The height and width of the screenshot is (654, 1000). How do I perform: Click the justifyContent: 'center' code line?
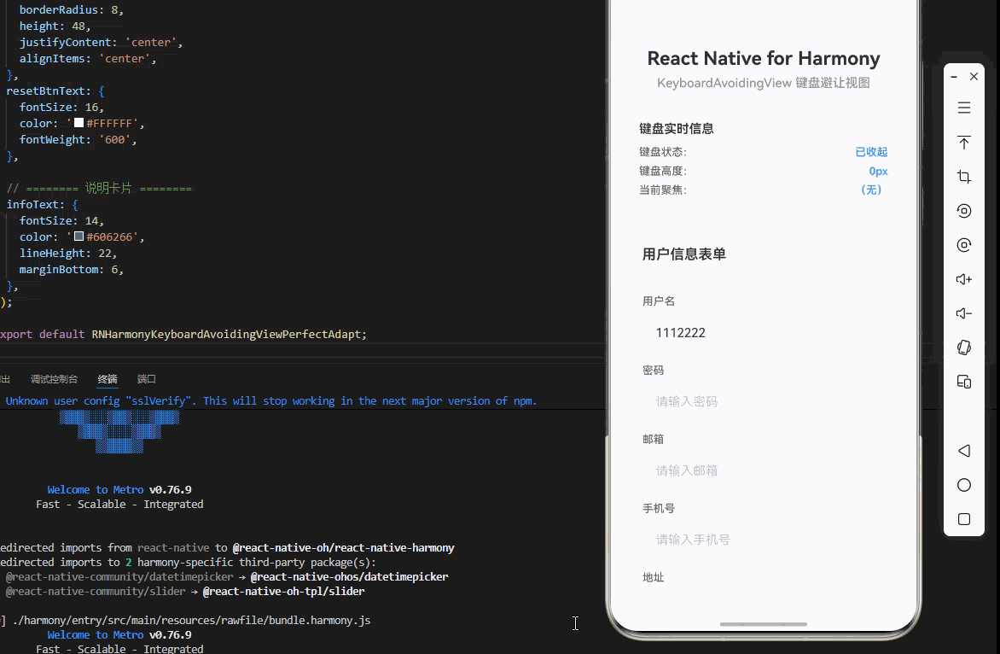point(101,42)
